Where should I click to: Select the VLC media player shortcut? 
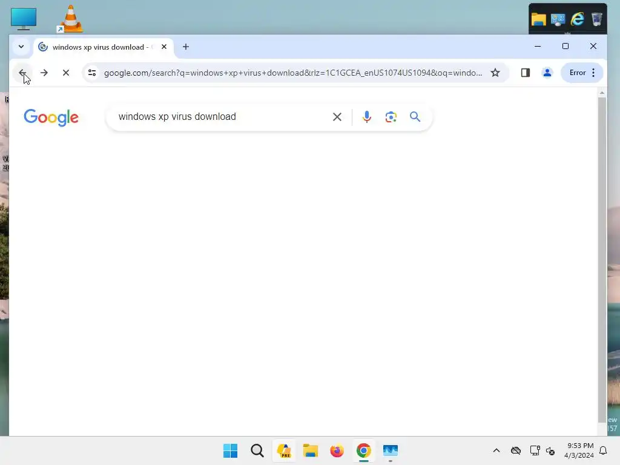click(x=70, y=19)
